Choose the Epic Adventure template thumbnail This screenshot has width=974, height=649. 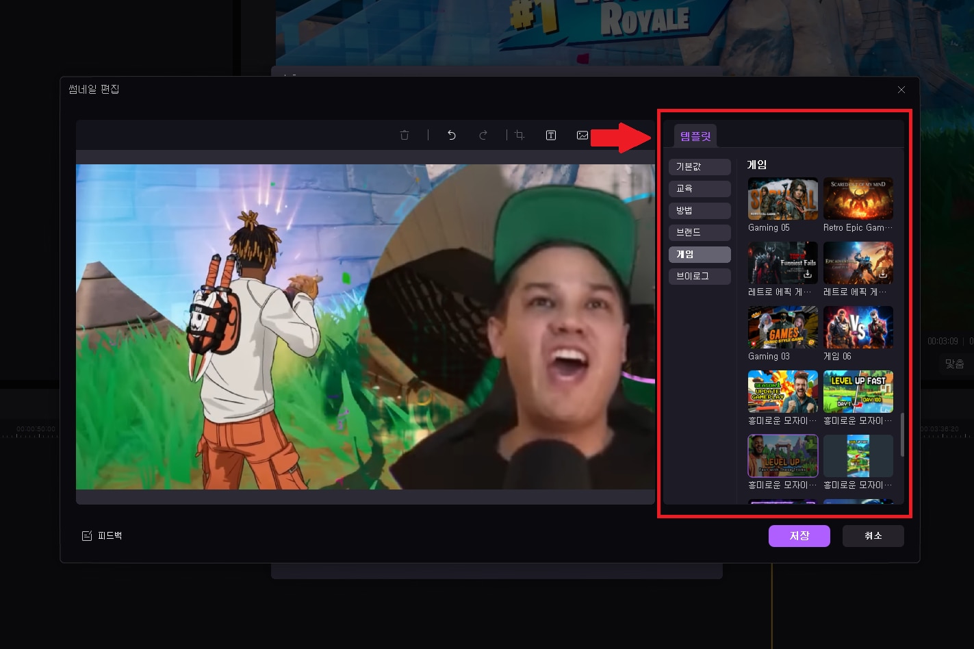pyautogui.click(x=858, y=263)
